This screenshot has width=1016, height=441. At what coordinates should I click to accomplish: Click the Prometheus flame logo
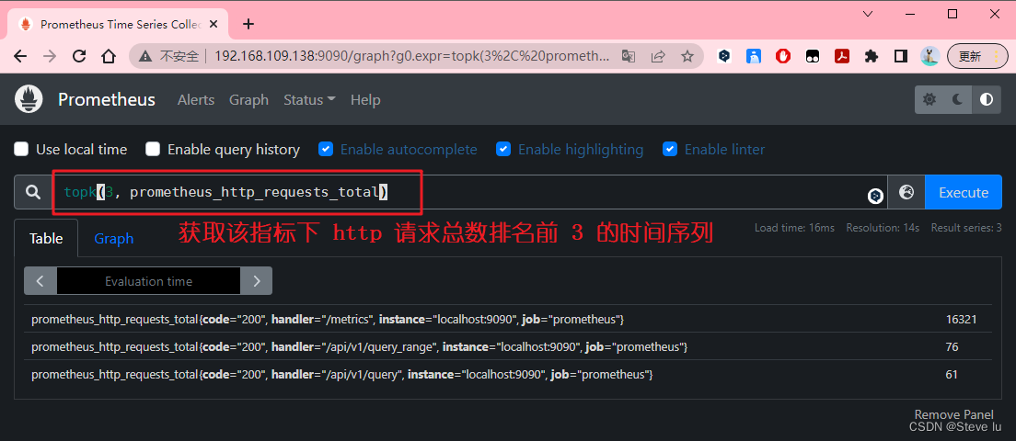point(29,99)
